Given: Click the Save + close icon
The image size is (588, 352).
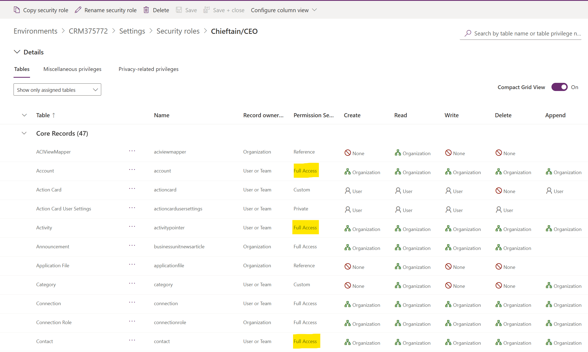Looking at the screenshot, I should (x=206, y=10).
